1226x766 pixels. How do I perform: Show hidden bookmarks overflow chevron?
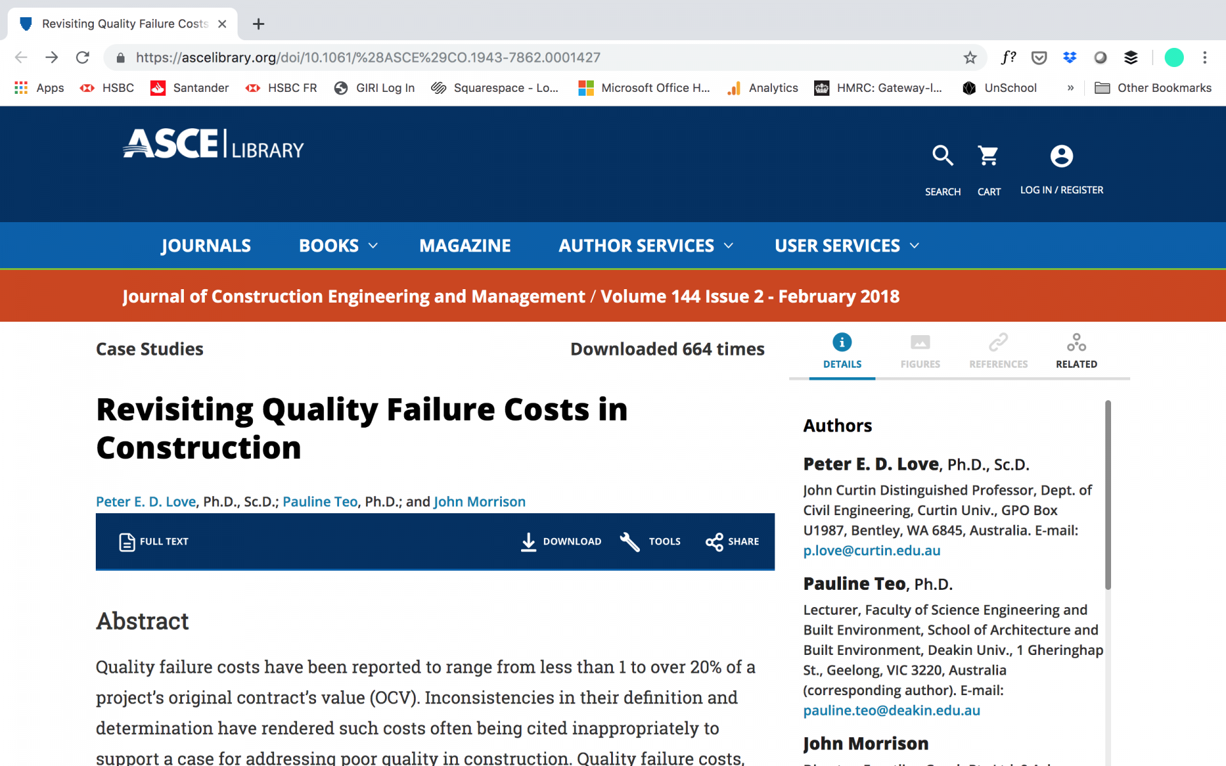[1071, 88]
